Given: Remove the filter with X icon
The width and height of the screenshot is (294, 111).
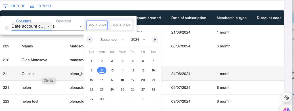Looking at the screenshot, I should 6,28.
